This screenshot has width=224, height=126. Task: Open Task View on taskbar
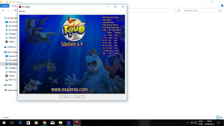[x=12, y=123]
